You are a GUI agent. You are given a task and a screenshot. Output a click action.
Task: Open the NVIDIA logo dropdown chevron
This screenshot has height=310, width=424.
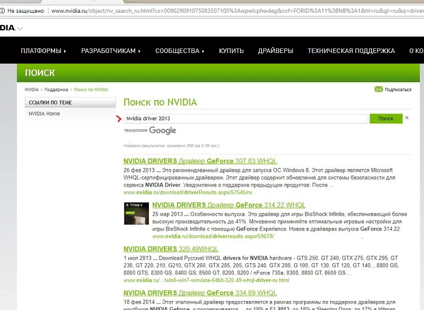20,28
